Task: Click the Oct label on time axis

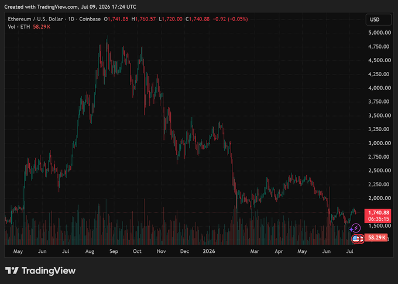Action: point(137,251)
